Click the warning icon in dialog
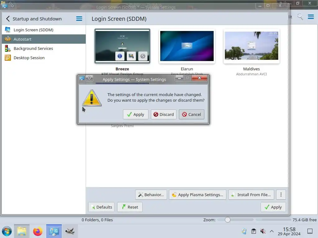This screenshot has height=238, width=318. 92,98
